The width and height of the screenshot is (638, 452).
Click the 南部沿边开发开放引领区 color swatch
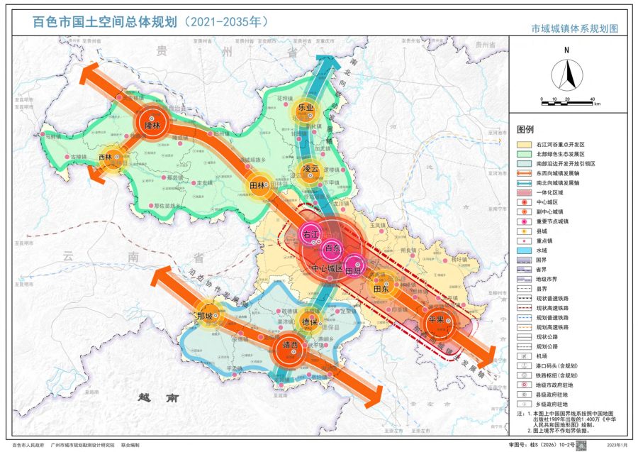524,164
